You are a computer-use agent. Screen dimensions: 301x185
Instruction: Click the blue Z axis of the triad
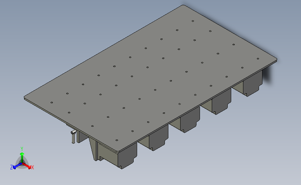click(17, 166)
